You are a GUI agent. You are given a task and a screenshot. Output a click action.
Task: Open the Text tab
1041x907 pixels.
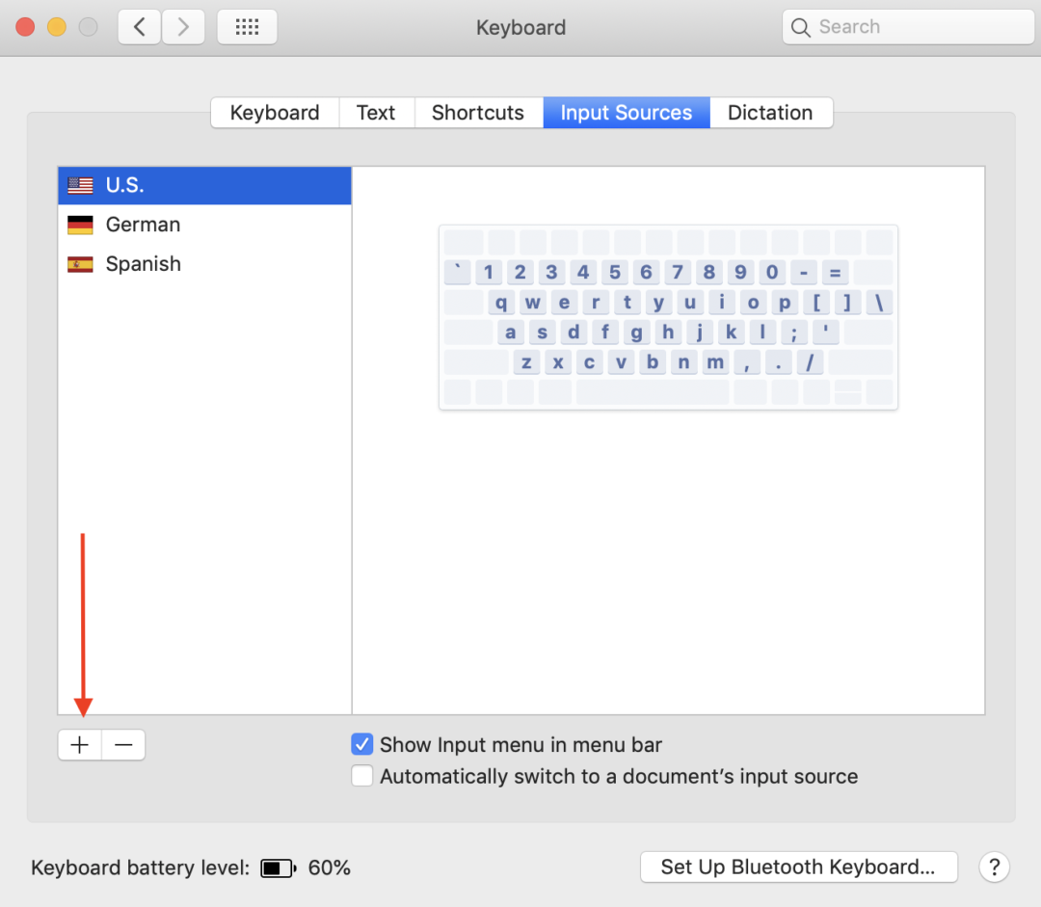tap(376, 113)
